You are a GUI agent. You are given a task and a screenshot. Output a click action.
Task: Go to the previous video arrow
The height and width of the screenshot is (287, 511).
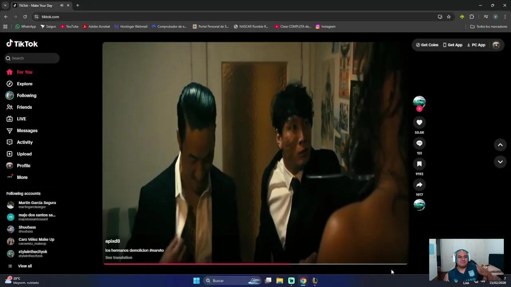point(500,145)
